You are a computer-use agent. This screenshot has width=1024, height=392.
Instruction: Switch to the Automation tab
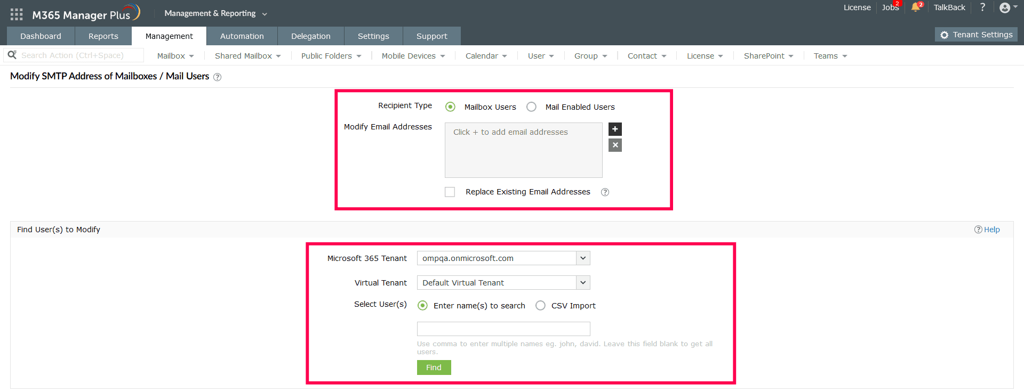pos(242,36)
